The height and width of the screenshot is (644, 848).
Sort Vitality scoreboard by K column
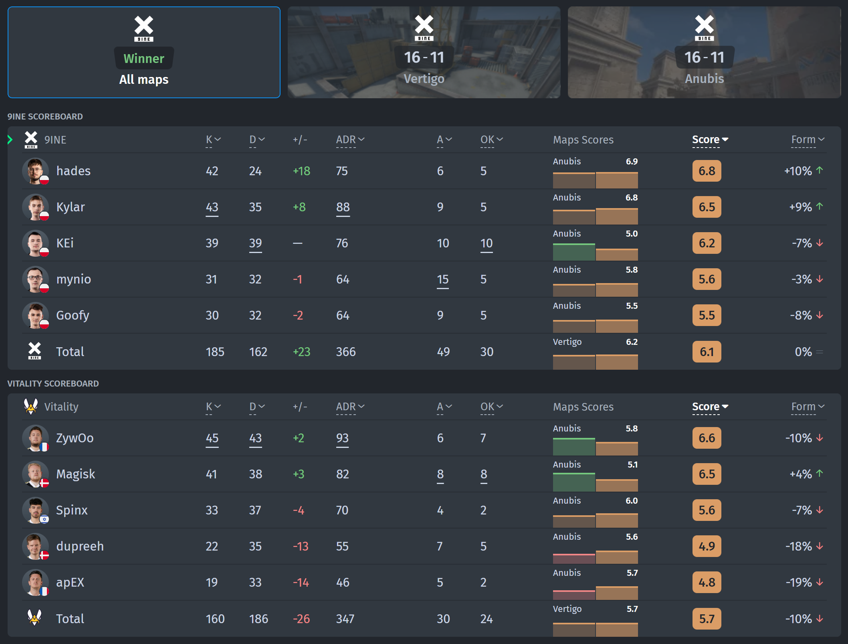coord(213,407)
